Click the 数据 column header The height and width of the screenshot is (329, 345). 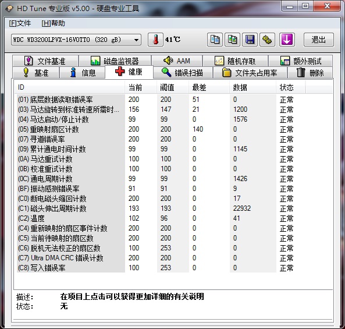point(252,87)
